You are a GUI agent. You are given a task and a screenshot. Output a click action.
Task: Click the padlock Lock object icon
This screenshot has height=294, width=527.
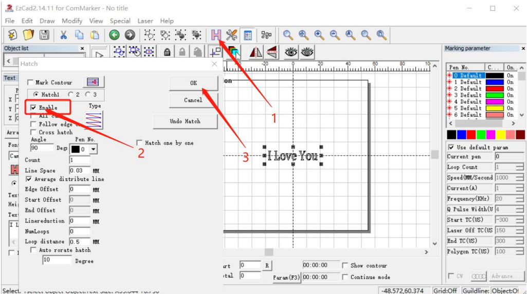pos(167,52)
